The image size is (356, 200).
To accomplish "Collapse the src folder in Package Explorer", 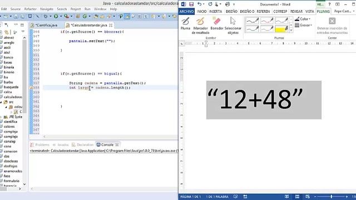I will tap(1, 102).
